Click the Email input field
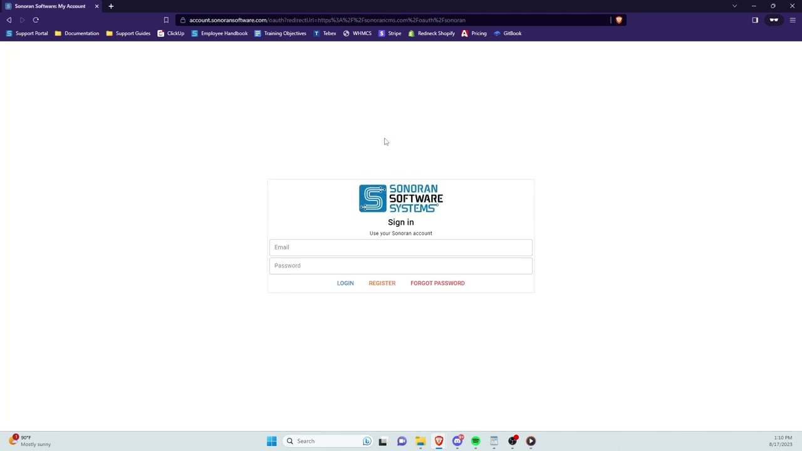 [400, 247]
